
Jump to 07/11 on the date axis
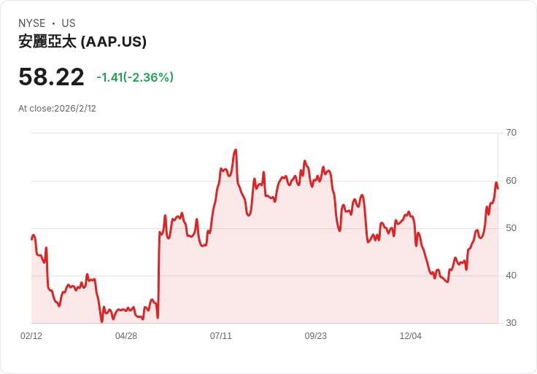221,336
